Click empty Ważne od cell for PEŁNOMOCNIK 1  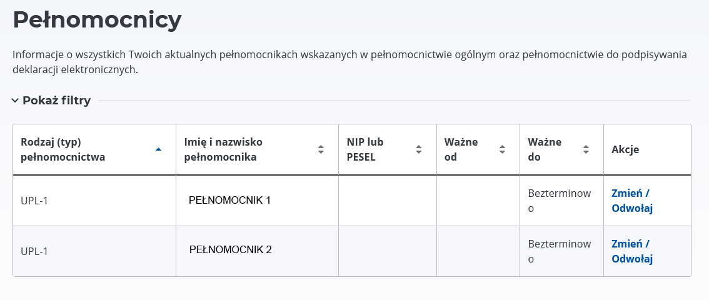[478, 201]
